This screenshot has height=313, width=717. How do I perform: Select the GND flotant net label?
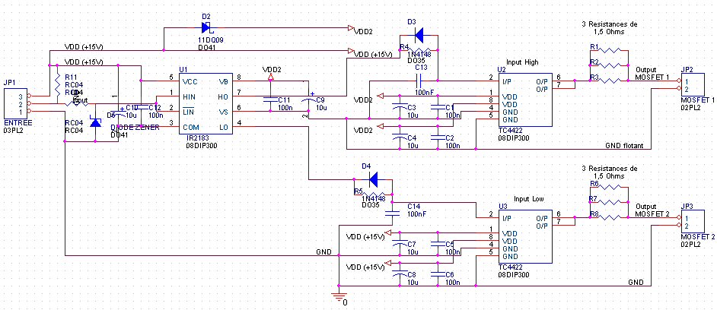623,146
